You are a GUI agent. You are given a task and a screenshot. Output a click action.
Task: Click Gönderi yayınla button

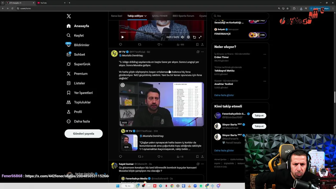(x=83, y=134)
